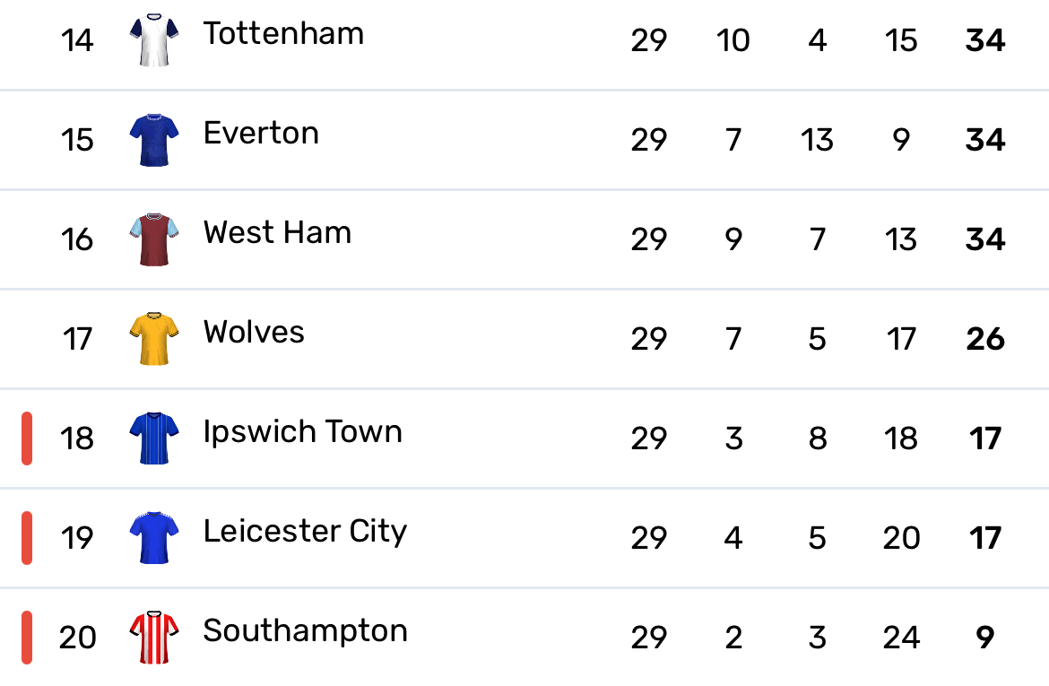
Task: Open the Wolves team name link
Action: [254, 332]
